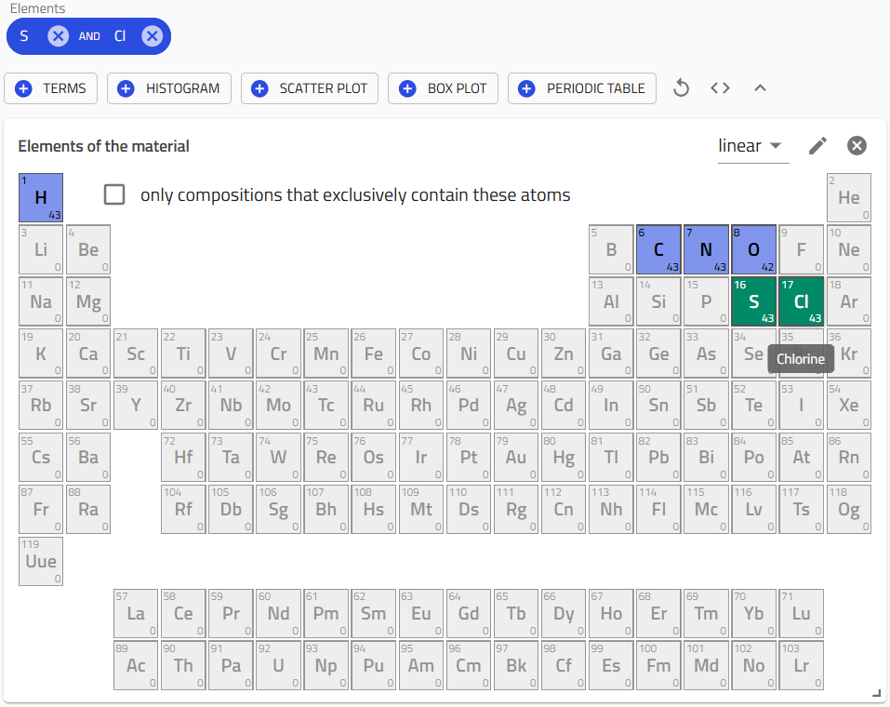Select the Zinc Zn tile
This screenshot has width=890, height=707.
point(564,353)
